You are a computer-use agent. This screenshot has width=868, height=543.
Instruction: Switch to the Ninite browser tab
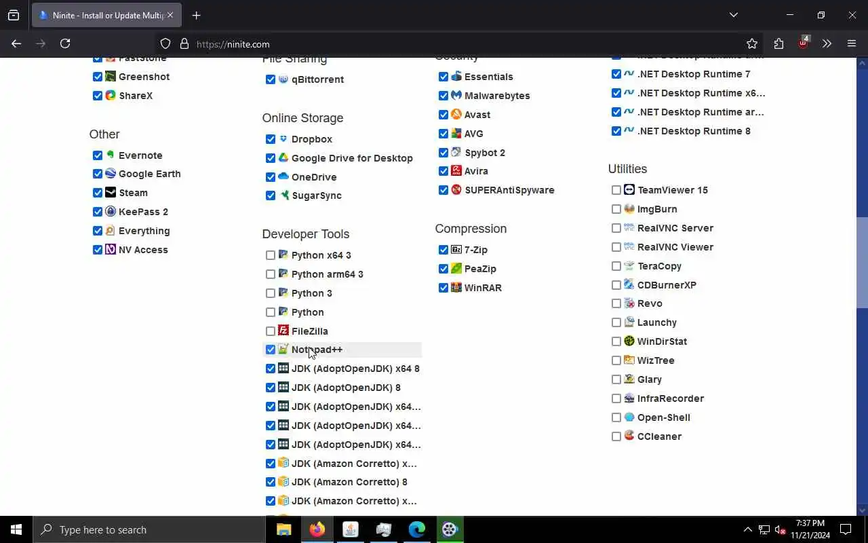106,15
